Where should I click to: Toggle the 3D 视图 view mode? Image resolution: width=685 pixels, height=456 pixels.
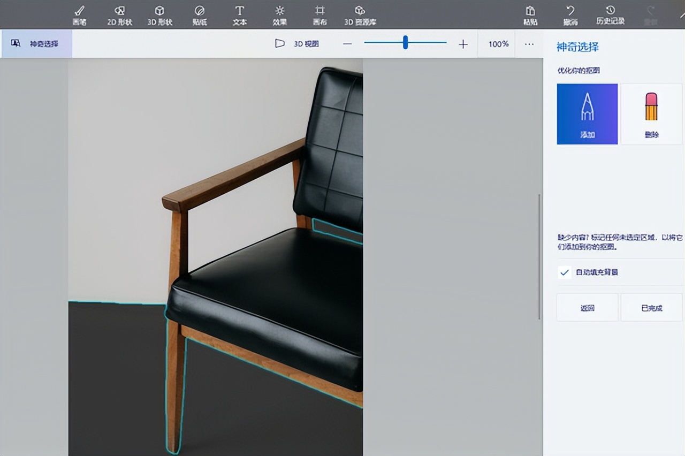[x=297, y=44]
